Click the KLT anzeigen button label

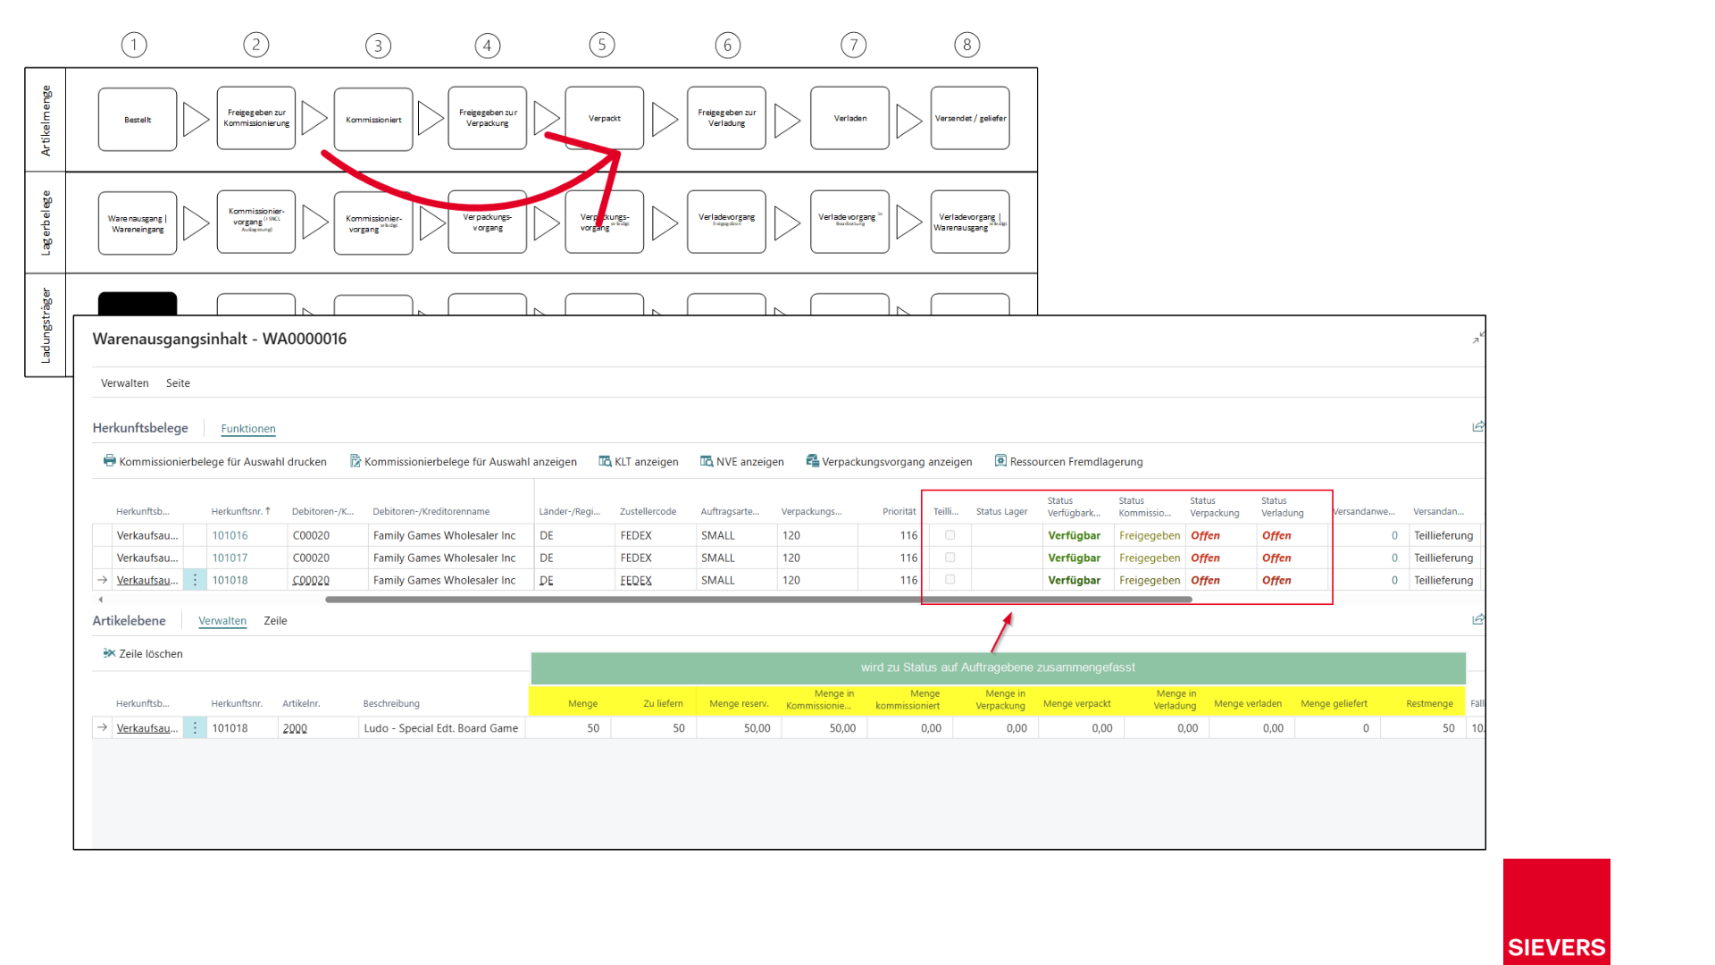[646, 461]
